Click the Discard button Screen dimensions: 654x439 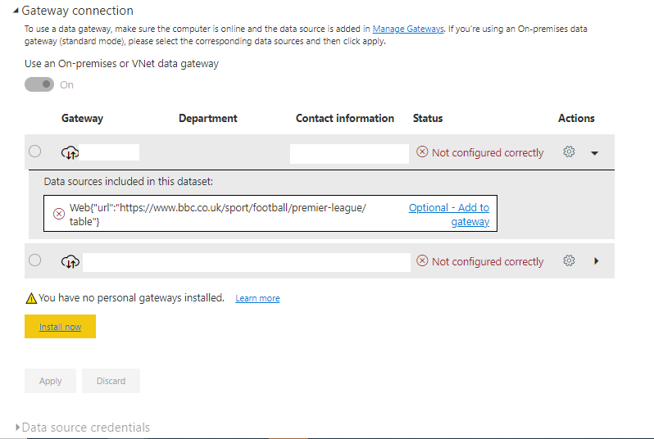click(111, 381)
